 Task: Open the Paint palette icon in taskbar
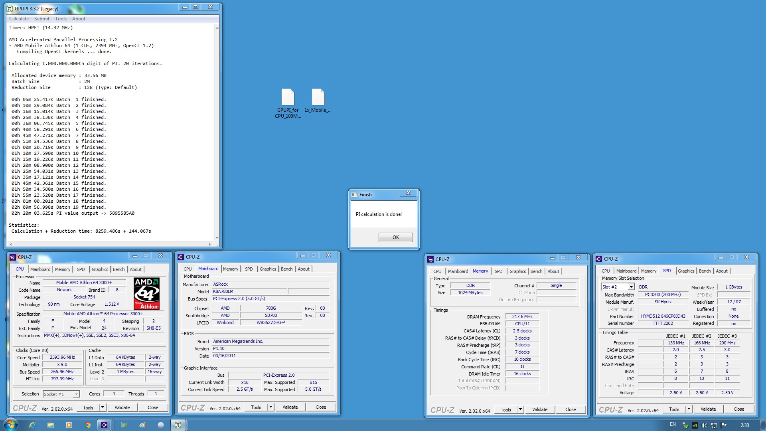tap(142, 425)
